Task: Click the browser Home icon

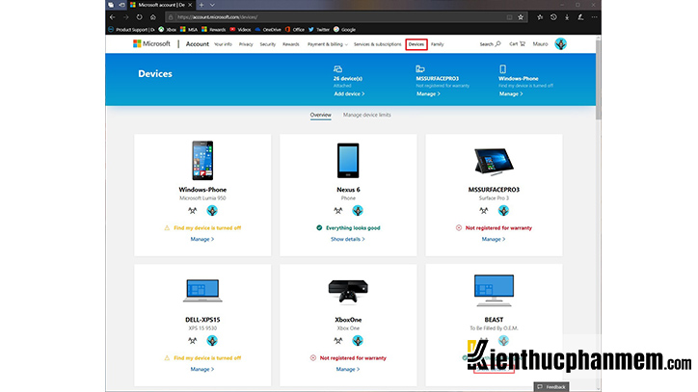Action: click(x=153, y=17)
